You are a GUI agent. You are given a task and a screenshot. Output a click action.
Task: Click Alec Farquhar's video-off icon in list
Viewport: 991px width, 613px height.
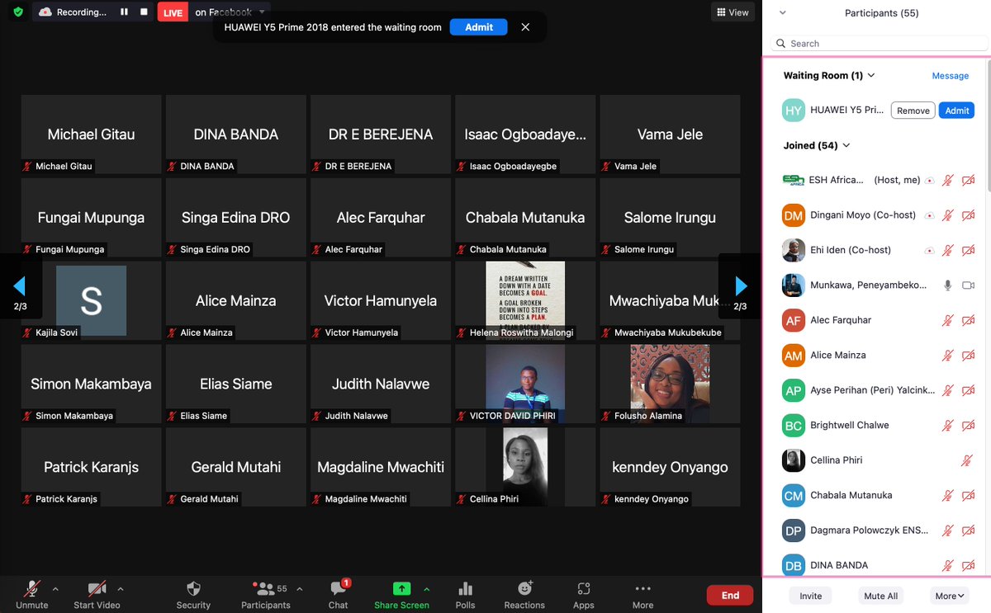969,320
